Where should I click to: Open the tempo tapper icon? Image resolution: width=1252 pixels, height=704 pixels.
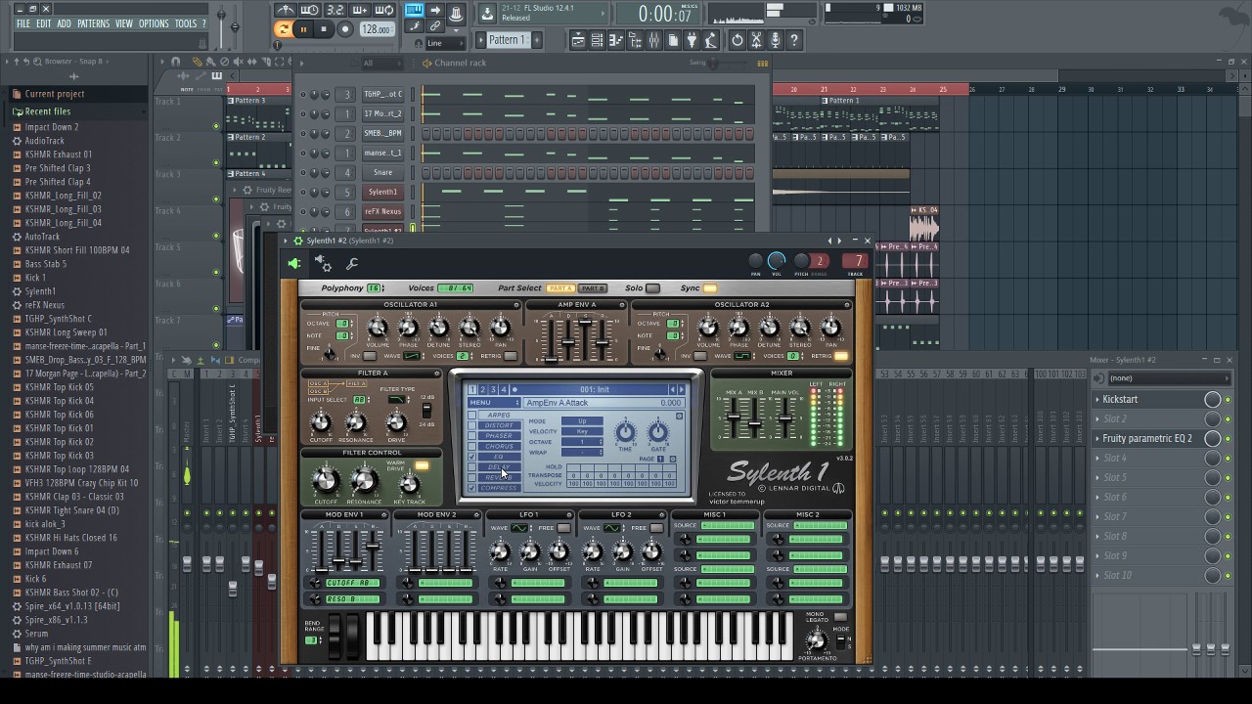[x=710, y=40]
